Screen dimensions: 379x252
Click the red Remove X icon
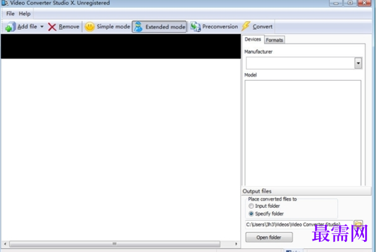tap(52, 27)
